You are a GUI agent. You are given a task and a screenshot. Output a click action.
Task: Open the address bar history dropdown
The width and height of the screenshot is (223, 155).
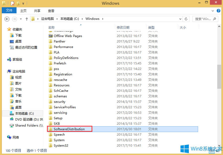180,19
